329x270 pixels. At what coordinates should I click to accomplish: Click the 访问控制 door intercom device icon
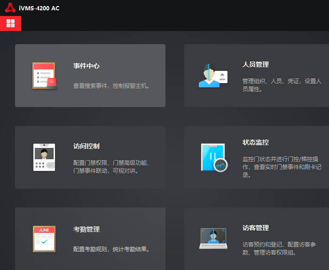coord(44,157)
